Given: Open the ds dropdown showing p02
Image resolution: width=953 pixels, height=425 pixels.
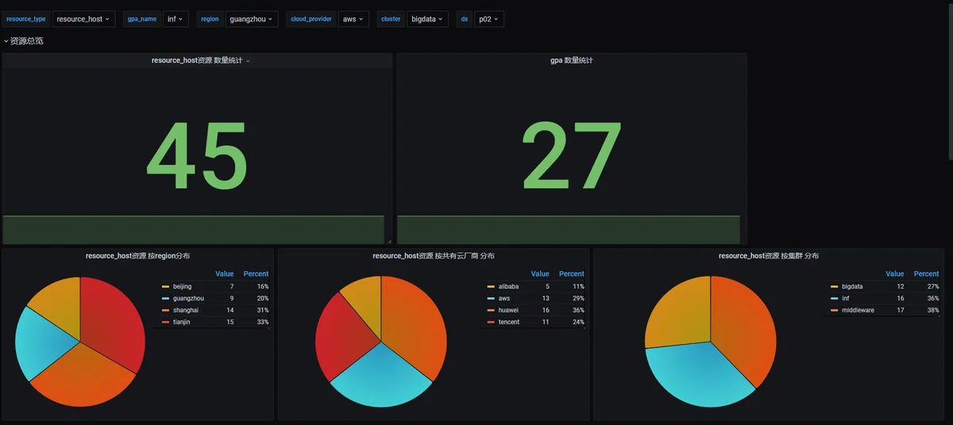Looking at the screenshot, I should coord(489,19).
